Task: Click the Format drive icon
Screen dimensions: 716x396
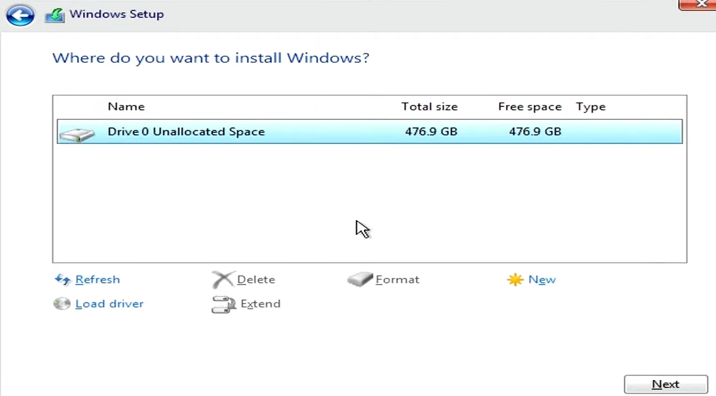Action: coord(360,279)
